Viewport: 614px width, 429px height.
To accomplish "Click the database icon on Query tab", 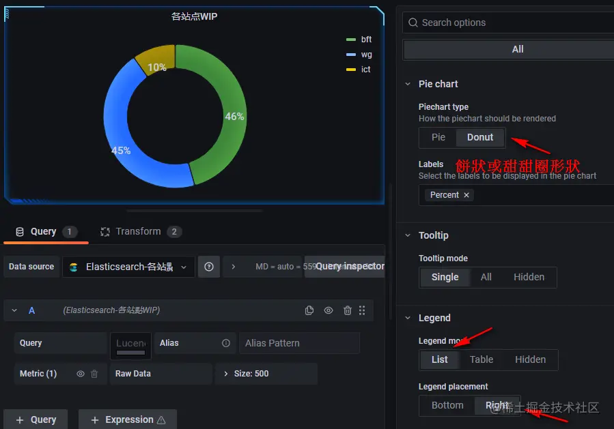I will pyautogui.click(x=20, y=232).
